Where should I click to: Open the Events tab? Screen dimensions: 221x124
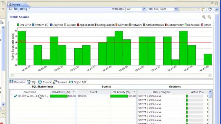(x=45, y=82)
